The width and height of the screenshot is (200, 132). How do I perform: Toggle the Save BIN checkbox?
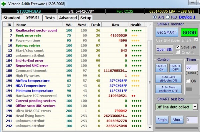coord(178,47)
